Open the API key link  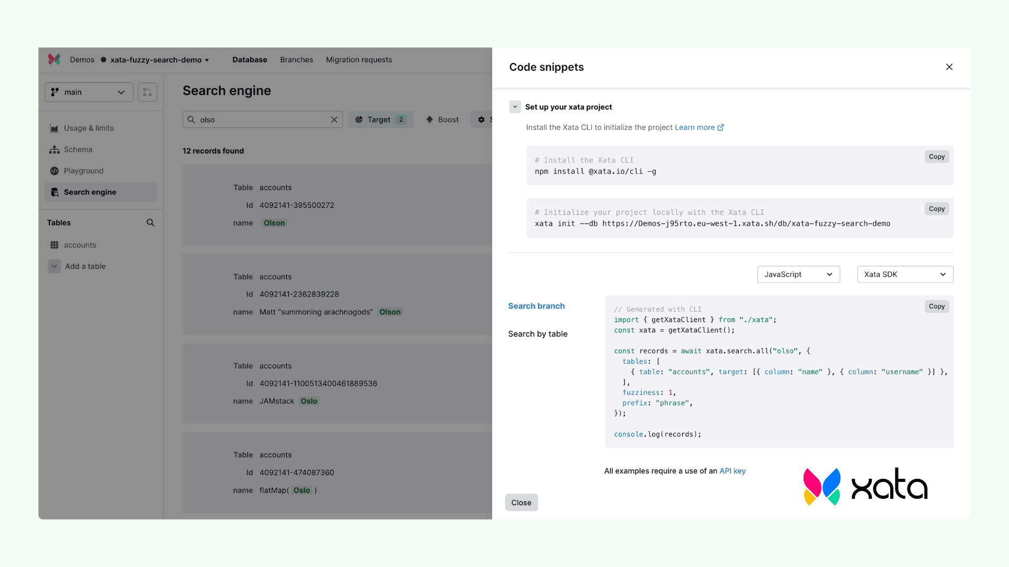pyautogui.click(x=733, y=471)
